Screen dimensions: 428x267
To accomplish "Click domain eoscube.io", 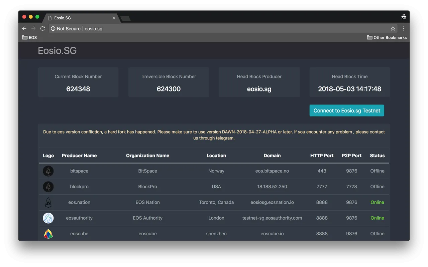I will (x=272, y=234).
